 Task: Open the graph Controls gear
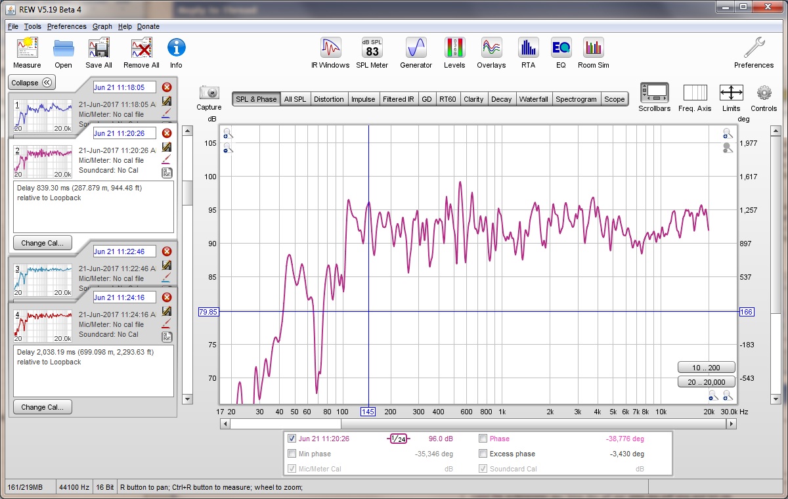tap(764, 93)
